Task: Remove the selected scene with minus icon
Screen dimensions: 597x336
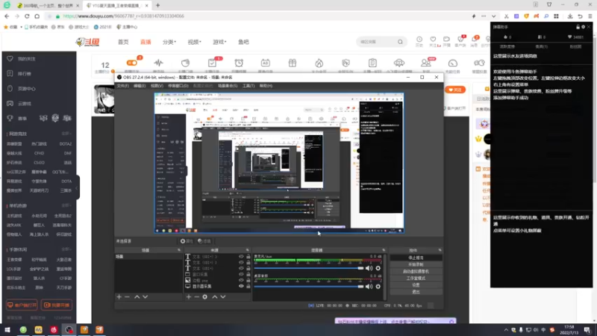Action: pos(127,296)
